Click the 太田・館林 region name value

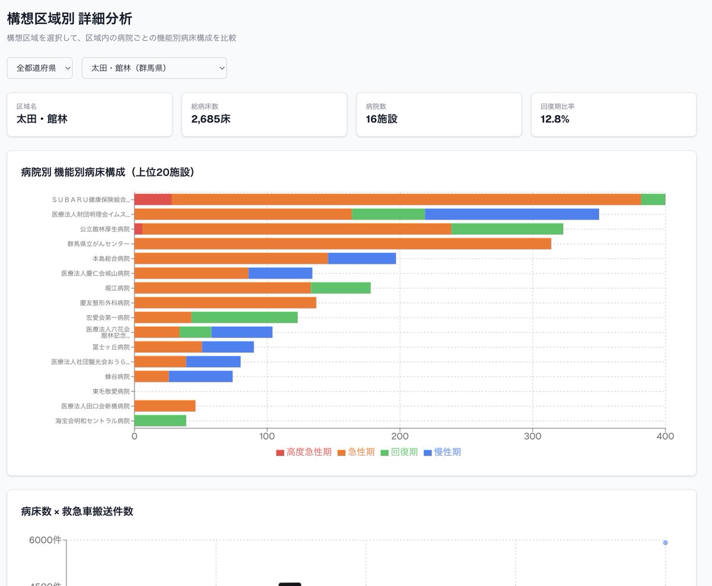[42, 119]
